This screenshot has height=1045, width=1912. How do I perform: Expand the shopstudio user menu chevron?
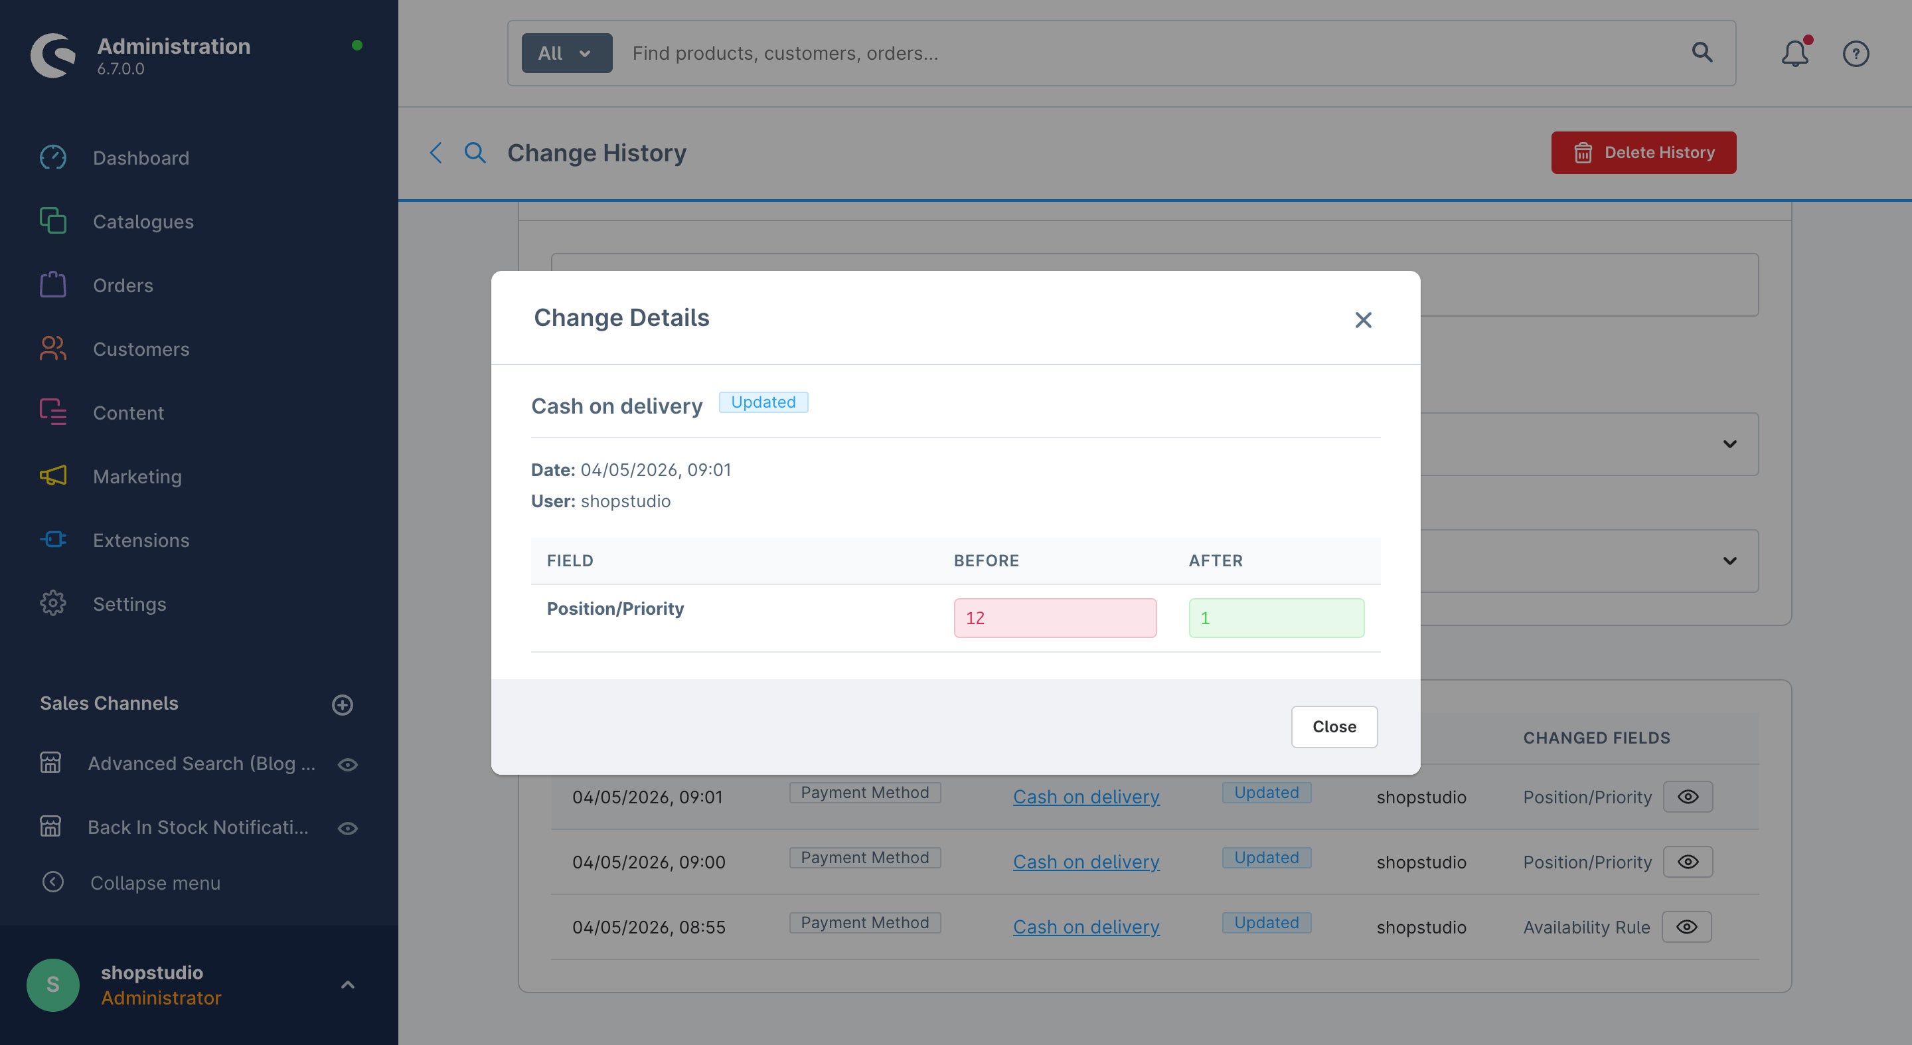pyautogui.click(x=347, y=984)
